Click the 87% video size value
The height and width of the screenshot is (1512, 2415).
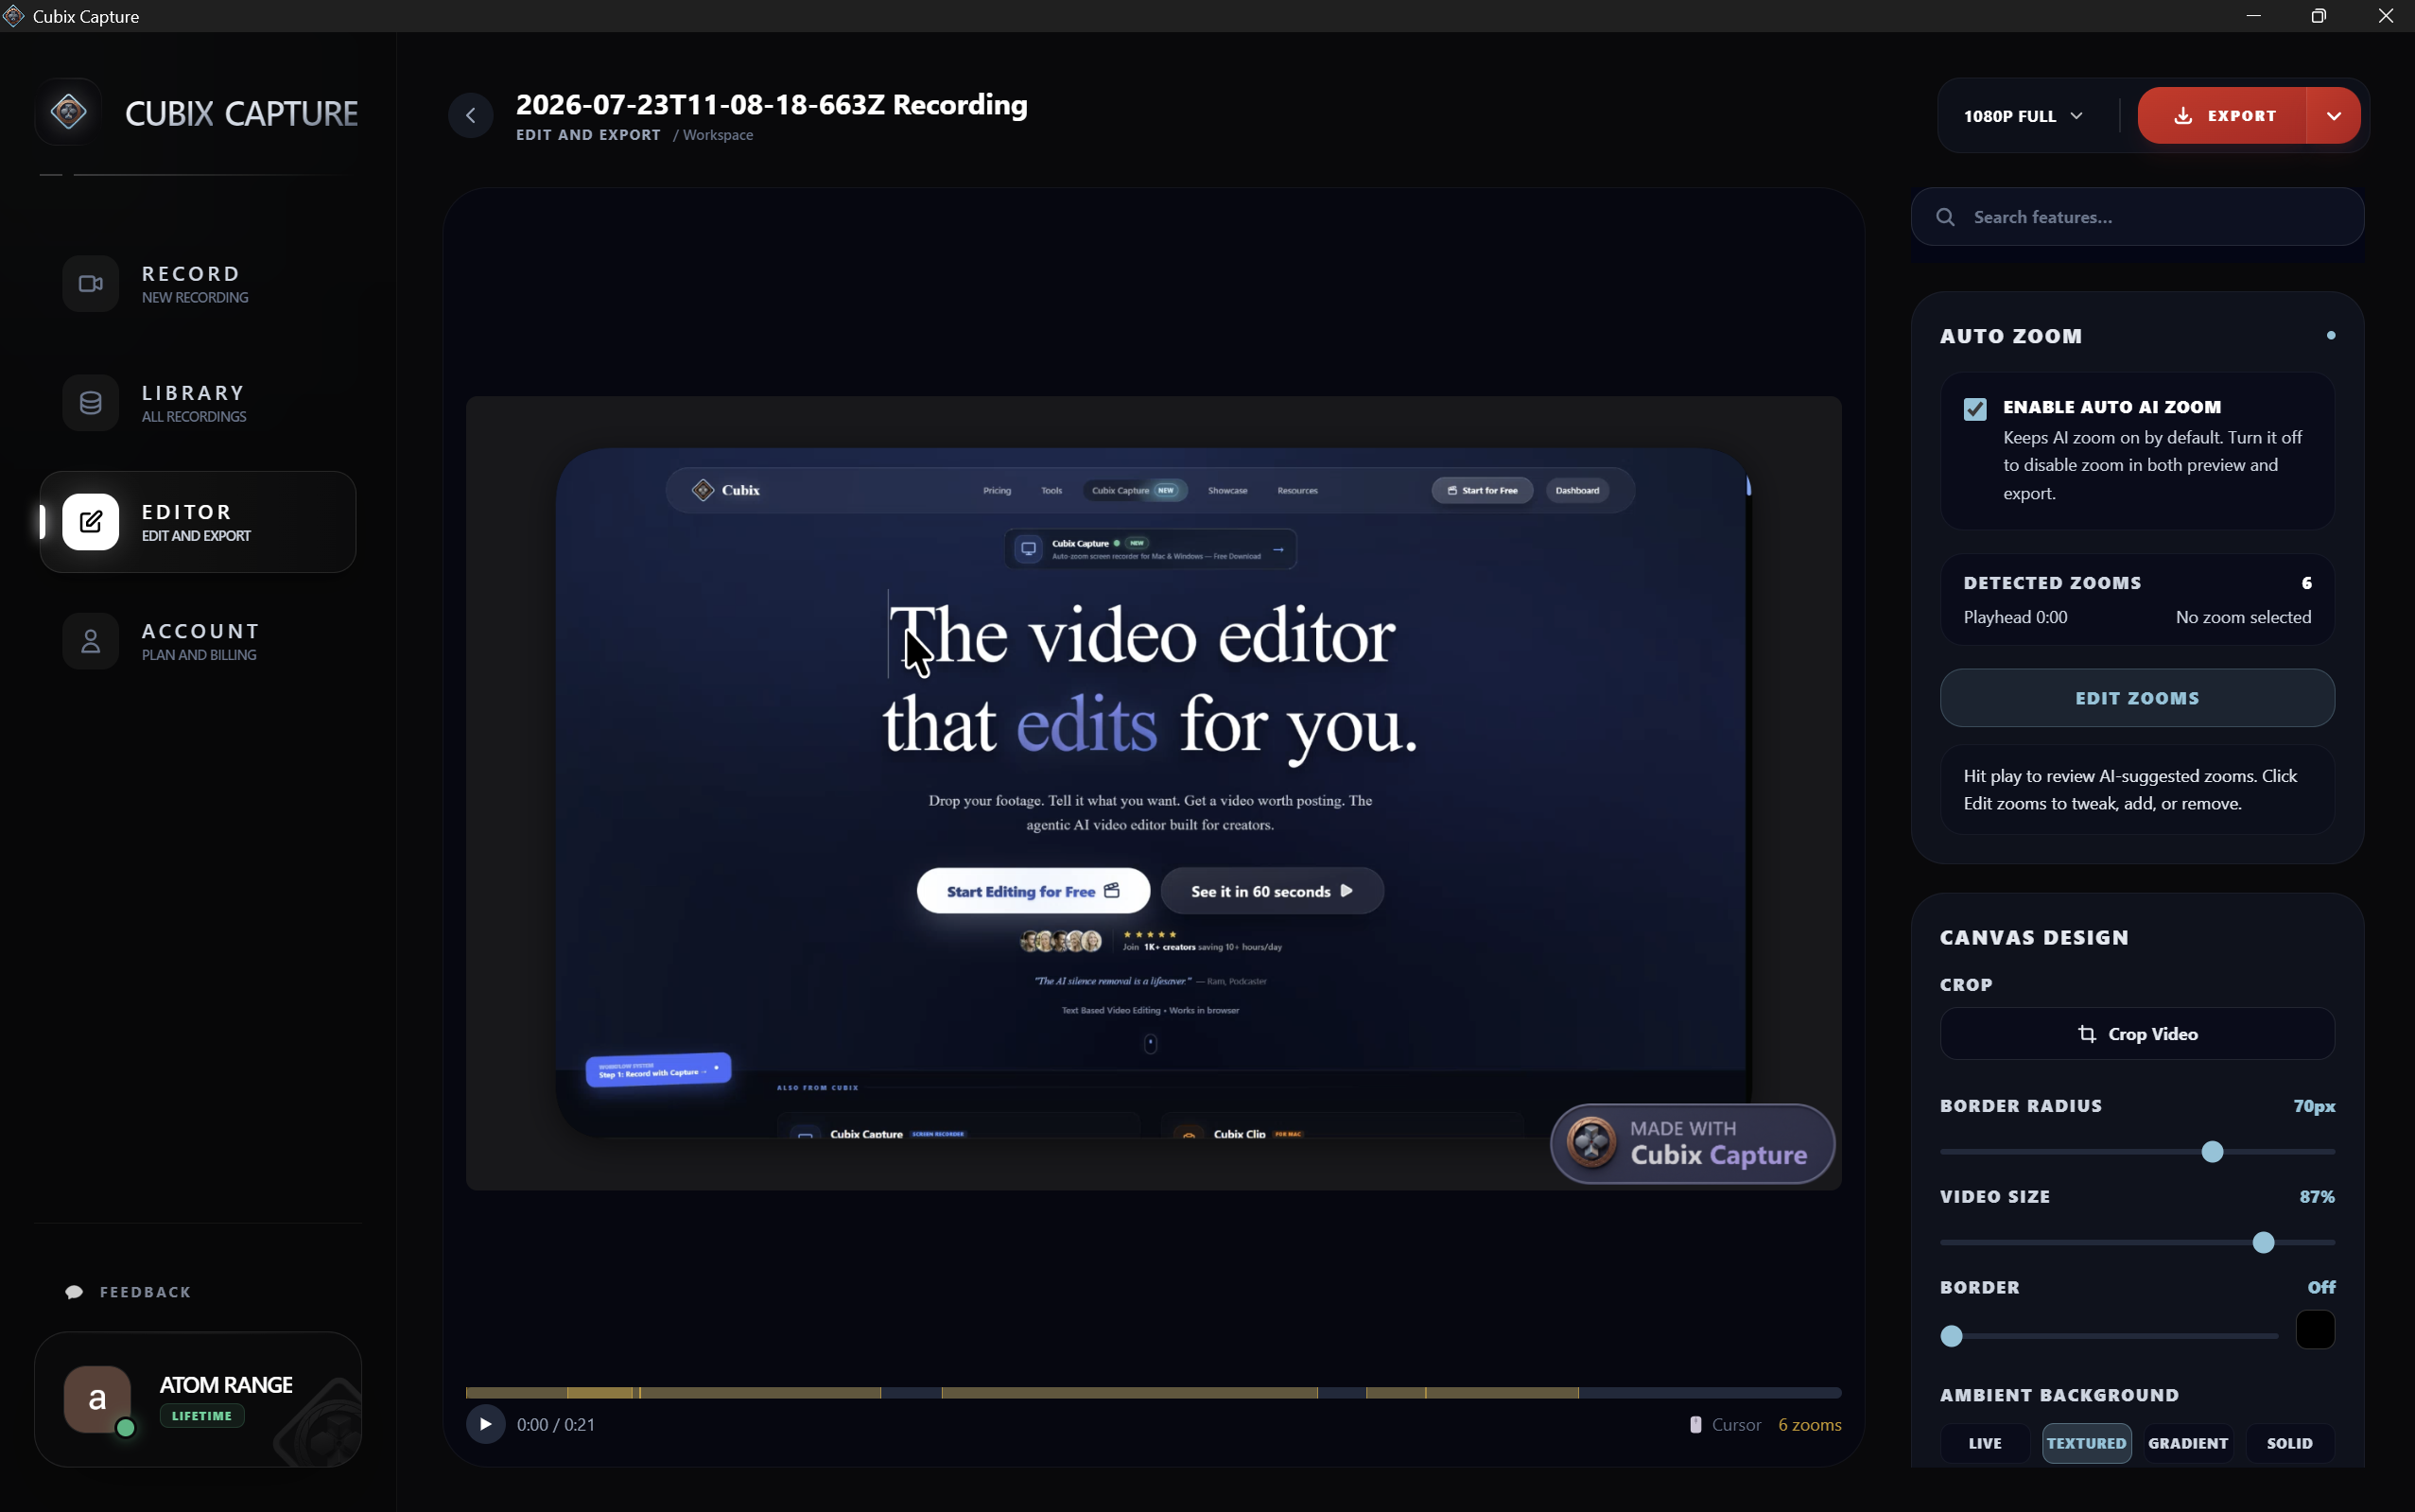2317,1197
